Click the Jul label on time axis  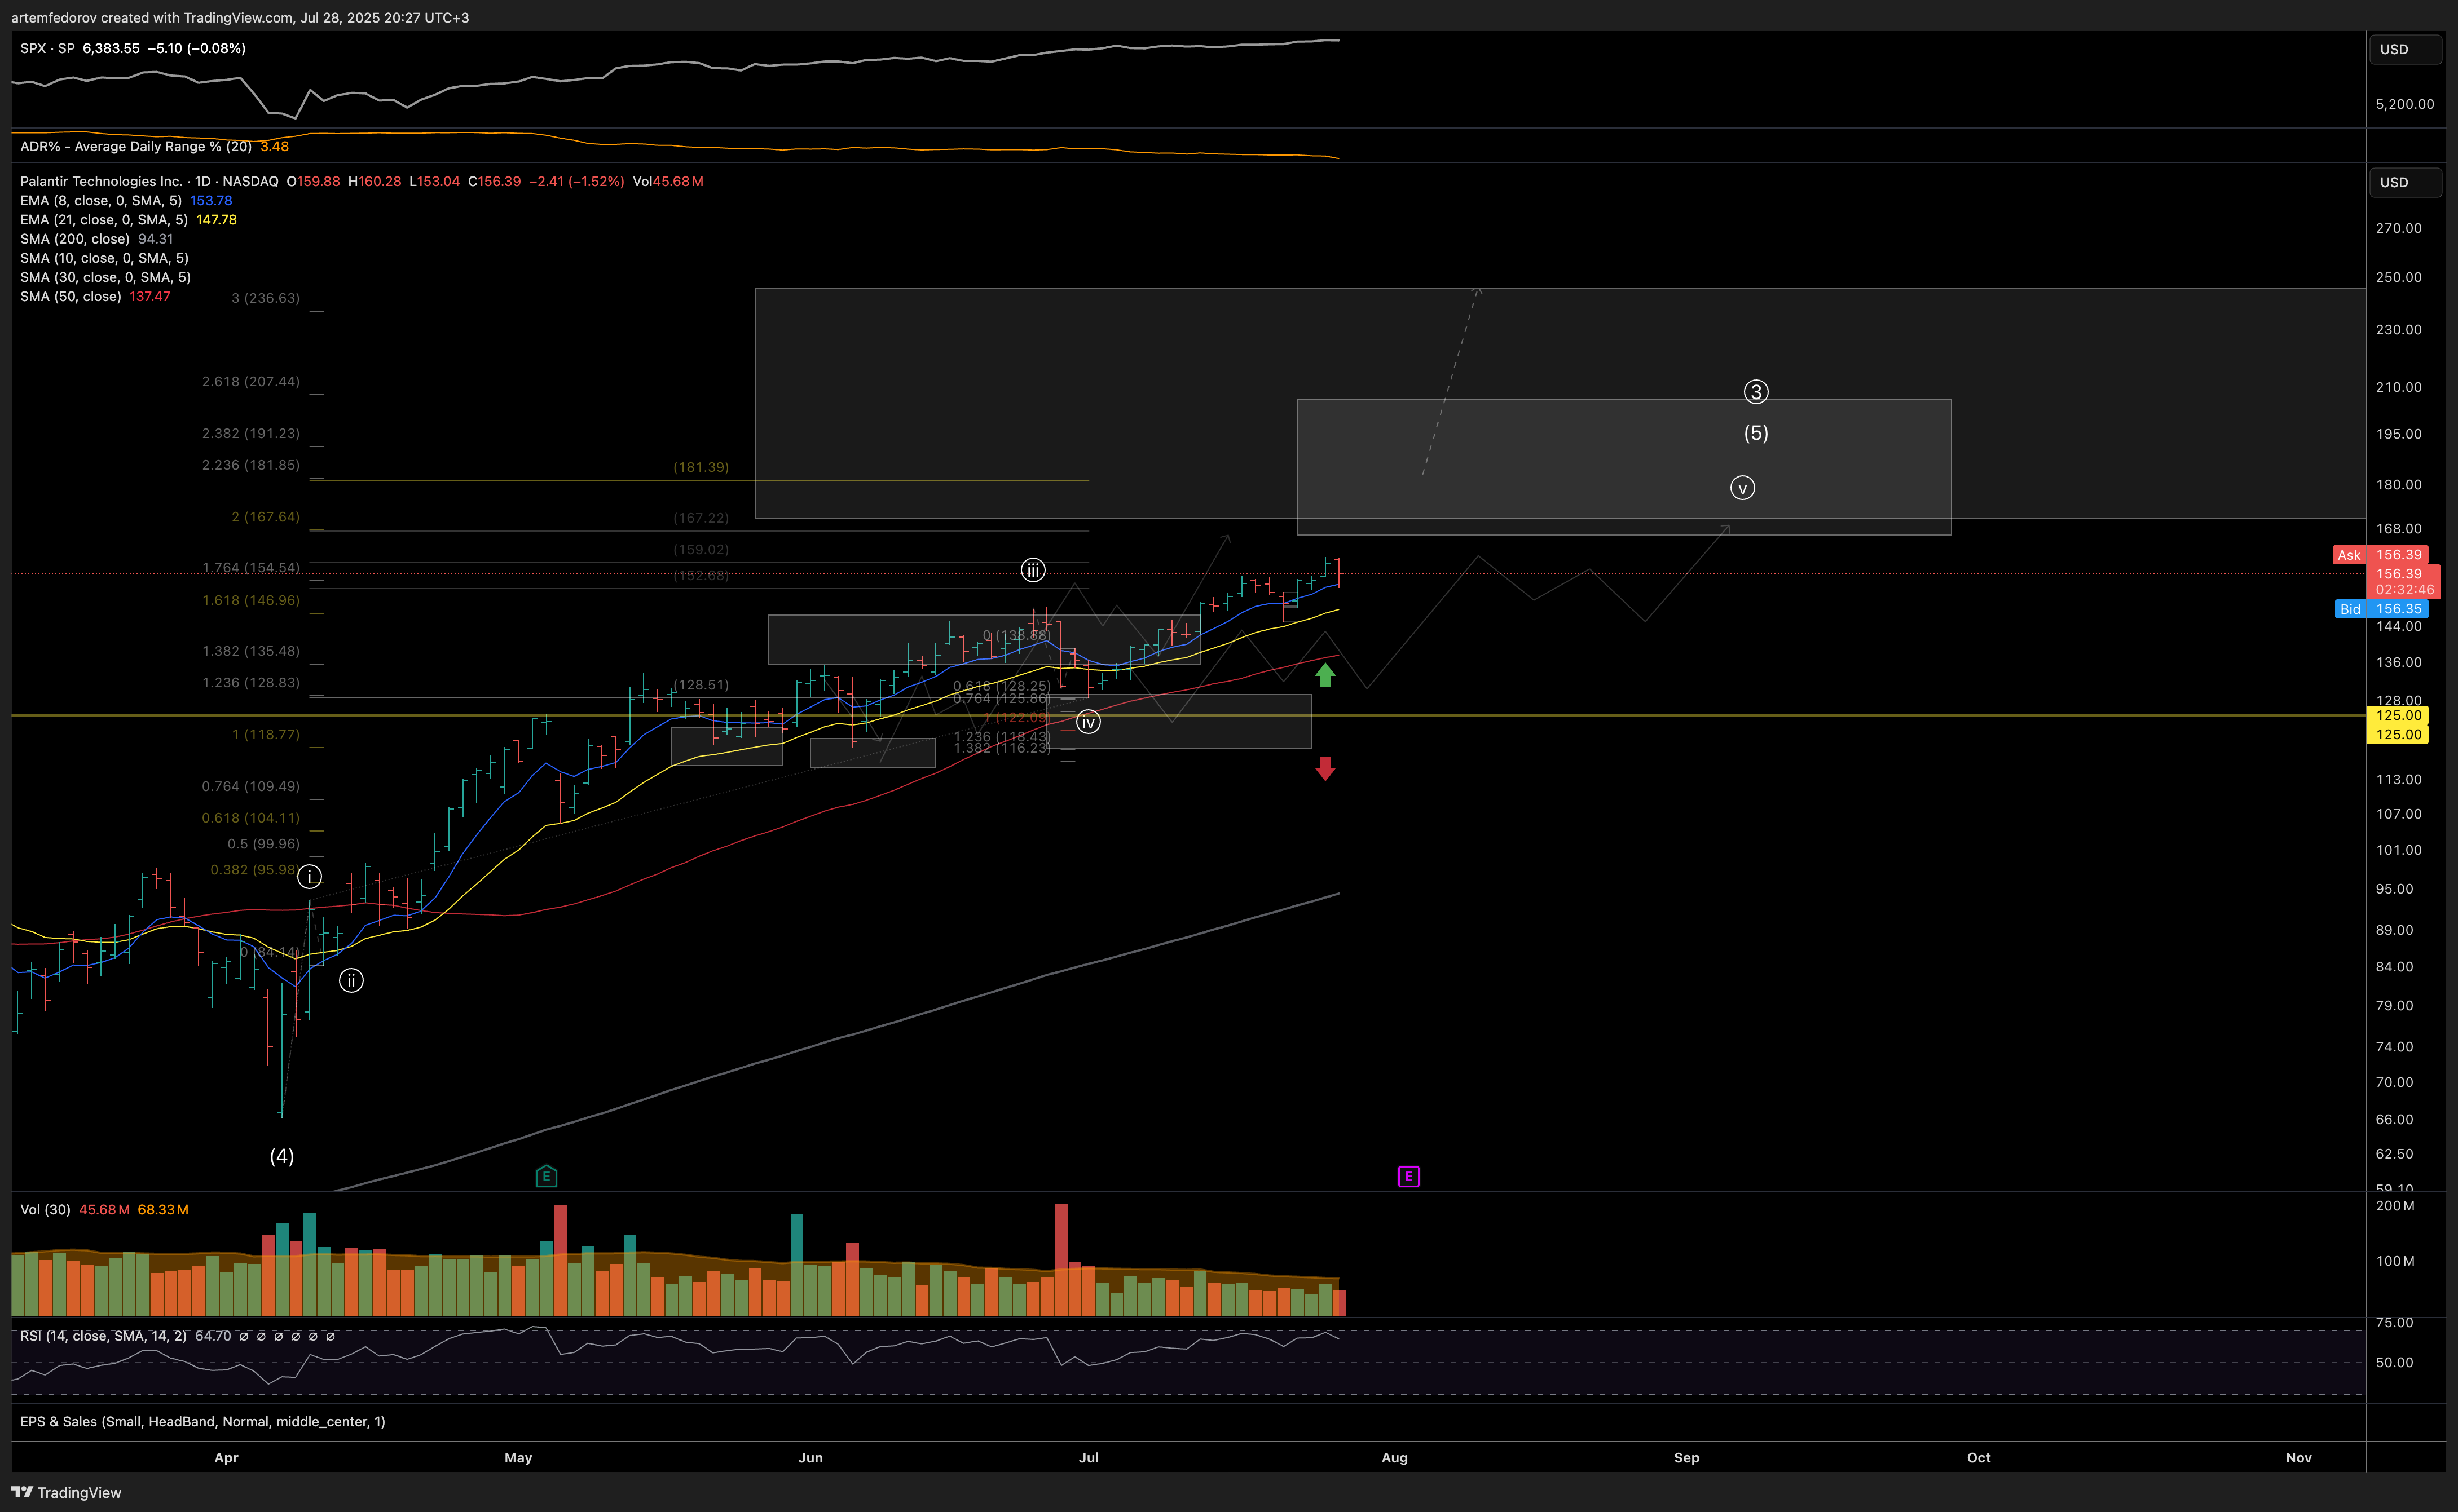click(1089, 1458)
